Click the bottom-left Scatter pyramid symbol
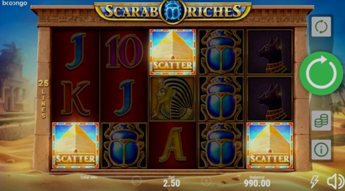345x191 pixels. coord(75,145)
